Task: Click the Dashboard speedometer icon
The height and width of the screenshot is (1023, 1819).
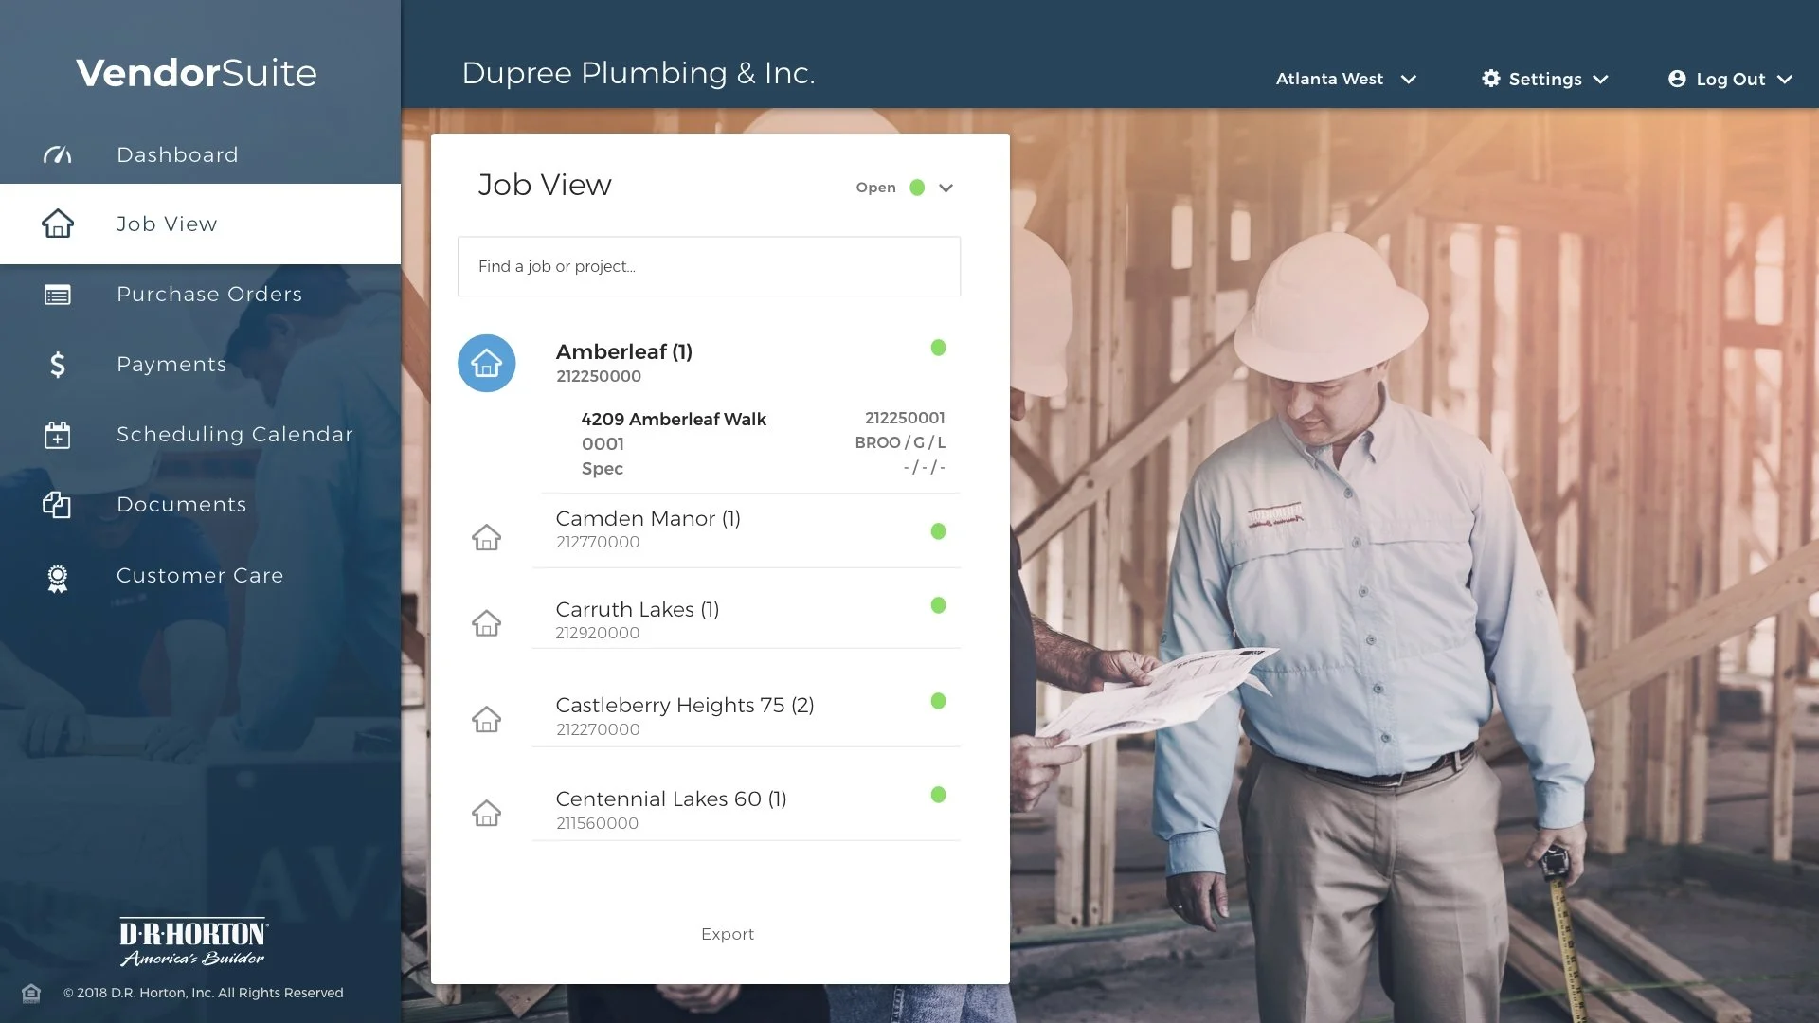Action: coord(57,154)
